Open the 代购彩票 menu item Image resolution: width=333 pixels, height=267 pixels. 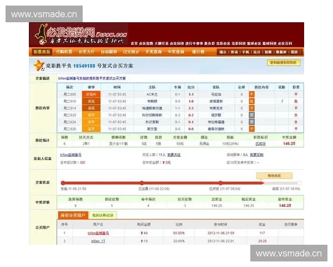[64, 52]
